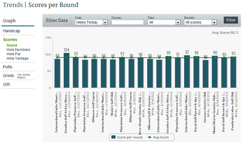Image resolution: width=242 pixels, height=142 pixels.
Task: Select the Hole Par link
Action: pos(14,54)
